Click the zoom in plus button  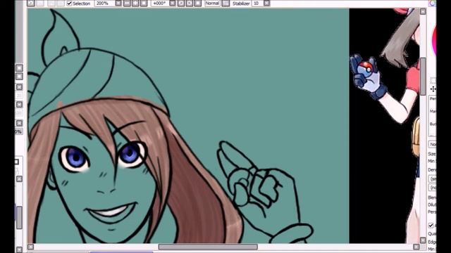click(135, 4)
